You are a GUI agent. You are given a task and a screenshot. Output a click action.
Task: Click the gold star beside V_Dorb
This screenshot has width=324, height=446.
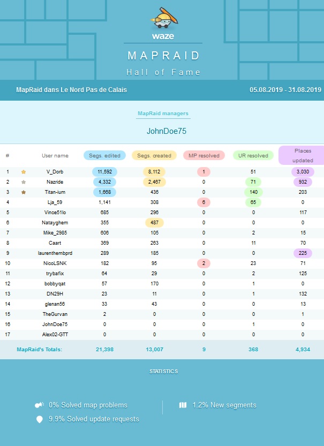coord(24,172)
